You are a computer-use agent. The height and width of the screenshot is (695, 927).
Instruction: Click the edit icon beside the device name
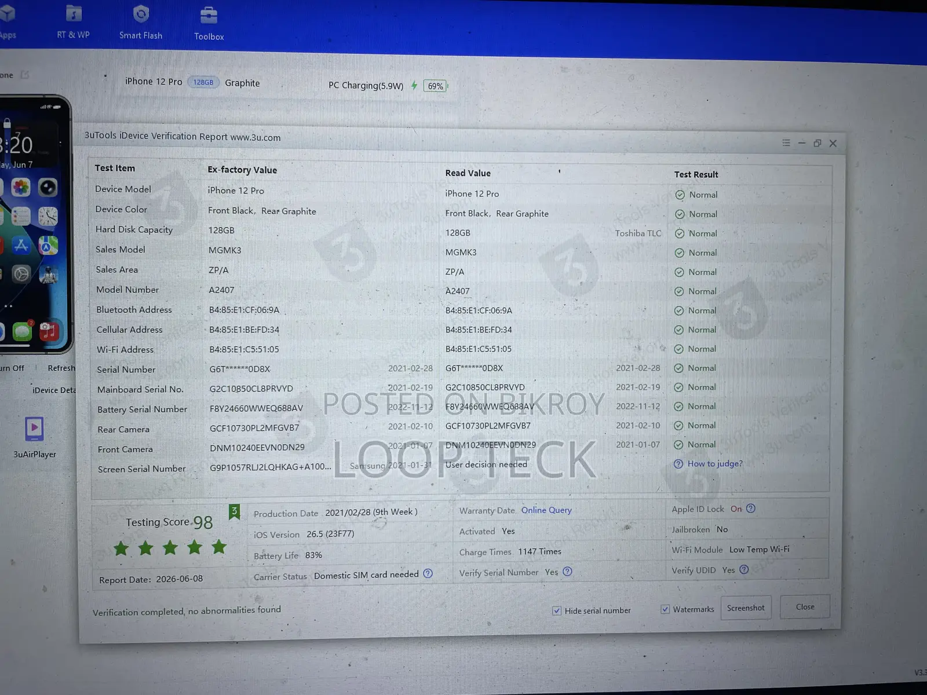[x=24, y=75]
